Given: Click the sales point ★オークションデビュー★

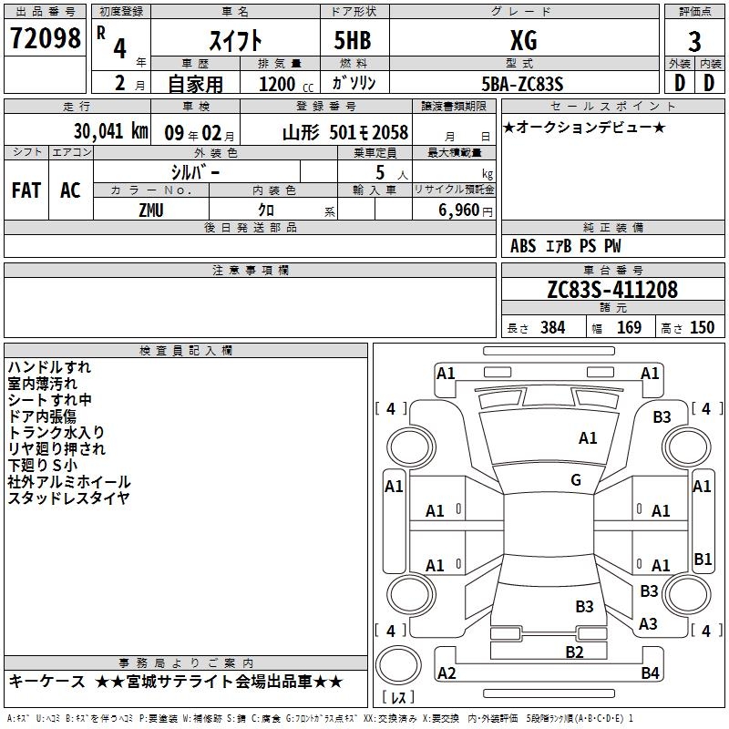Looking at the screenshot, I should click(584, 127).
